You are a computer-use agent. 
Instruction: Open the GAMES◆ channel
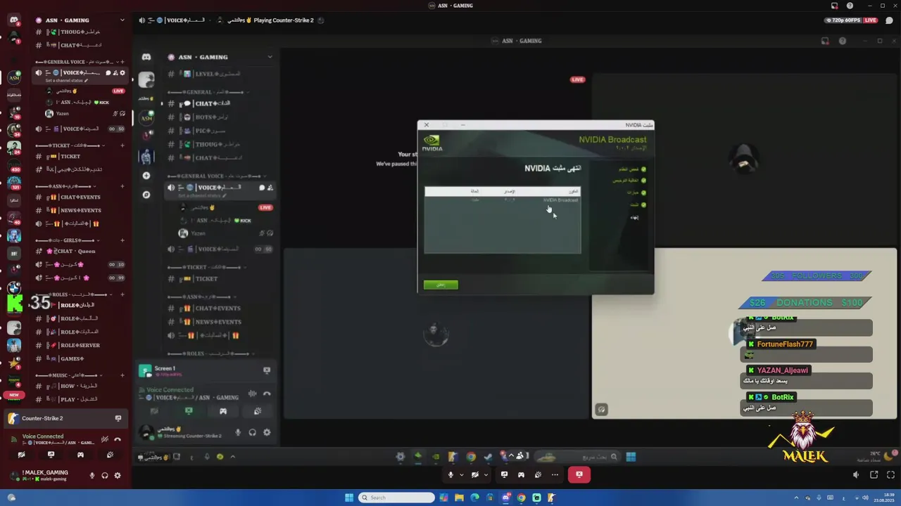(80, 358)
